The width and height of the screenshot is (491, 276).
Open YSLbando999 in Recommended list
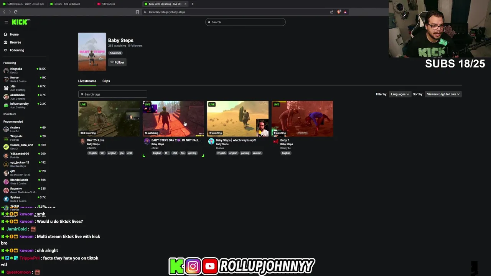(24, 155)
